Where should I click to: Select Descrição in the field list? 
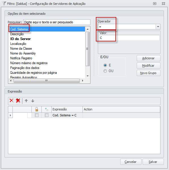click(17, 34)
